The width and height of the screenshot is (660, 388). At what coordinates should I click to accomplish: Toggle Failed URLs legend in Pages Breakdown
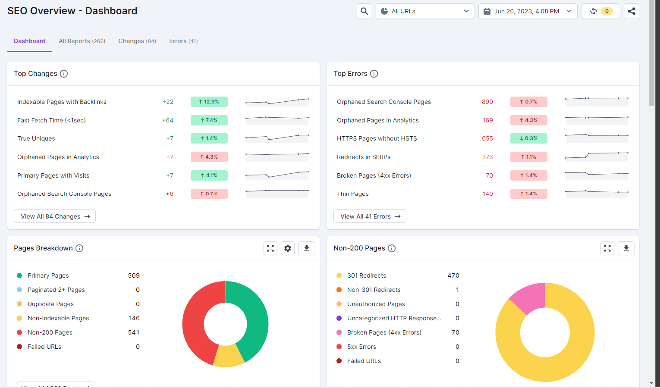point(39,347)
